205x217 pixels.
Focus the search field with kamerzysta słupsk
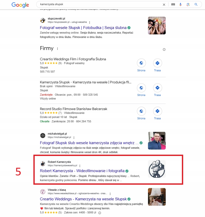point(98,4)
